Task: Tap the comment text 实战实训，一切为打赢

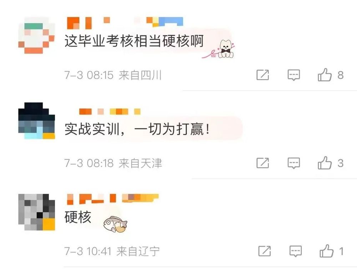Action: pyautogui.click(x=137, y=129)
